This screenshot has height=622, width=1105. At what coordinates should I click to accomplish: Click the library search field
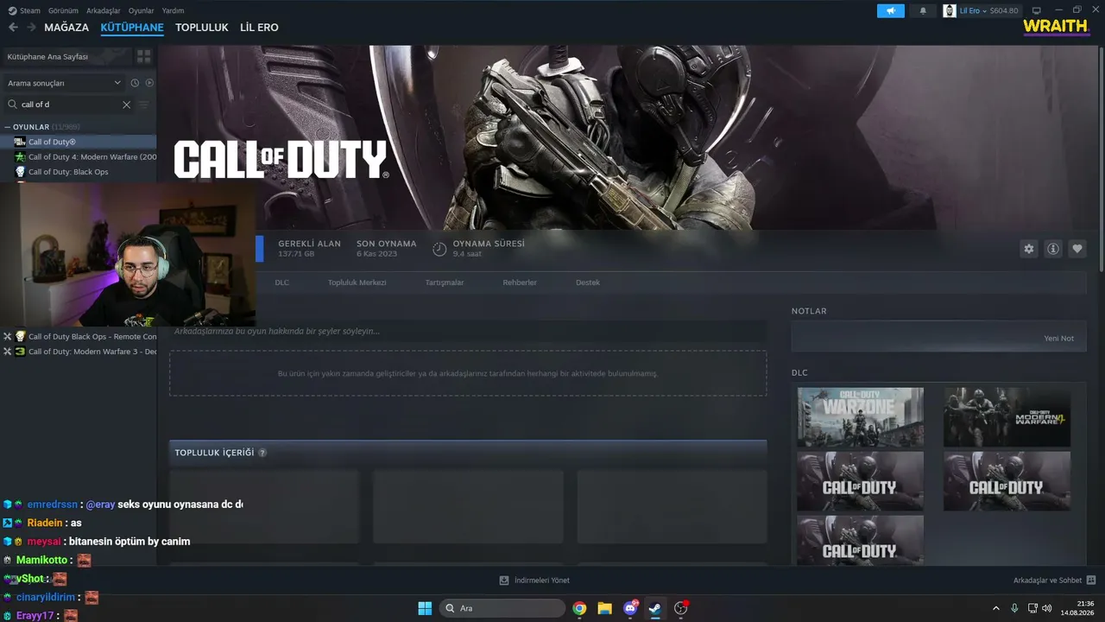pos(69,105)
